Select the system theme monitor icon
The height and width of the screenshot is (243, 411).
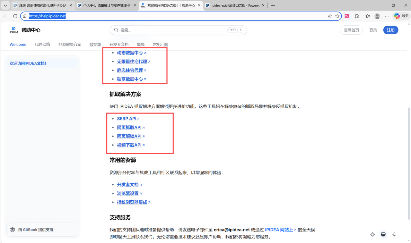tap(383, 234)
